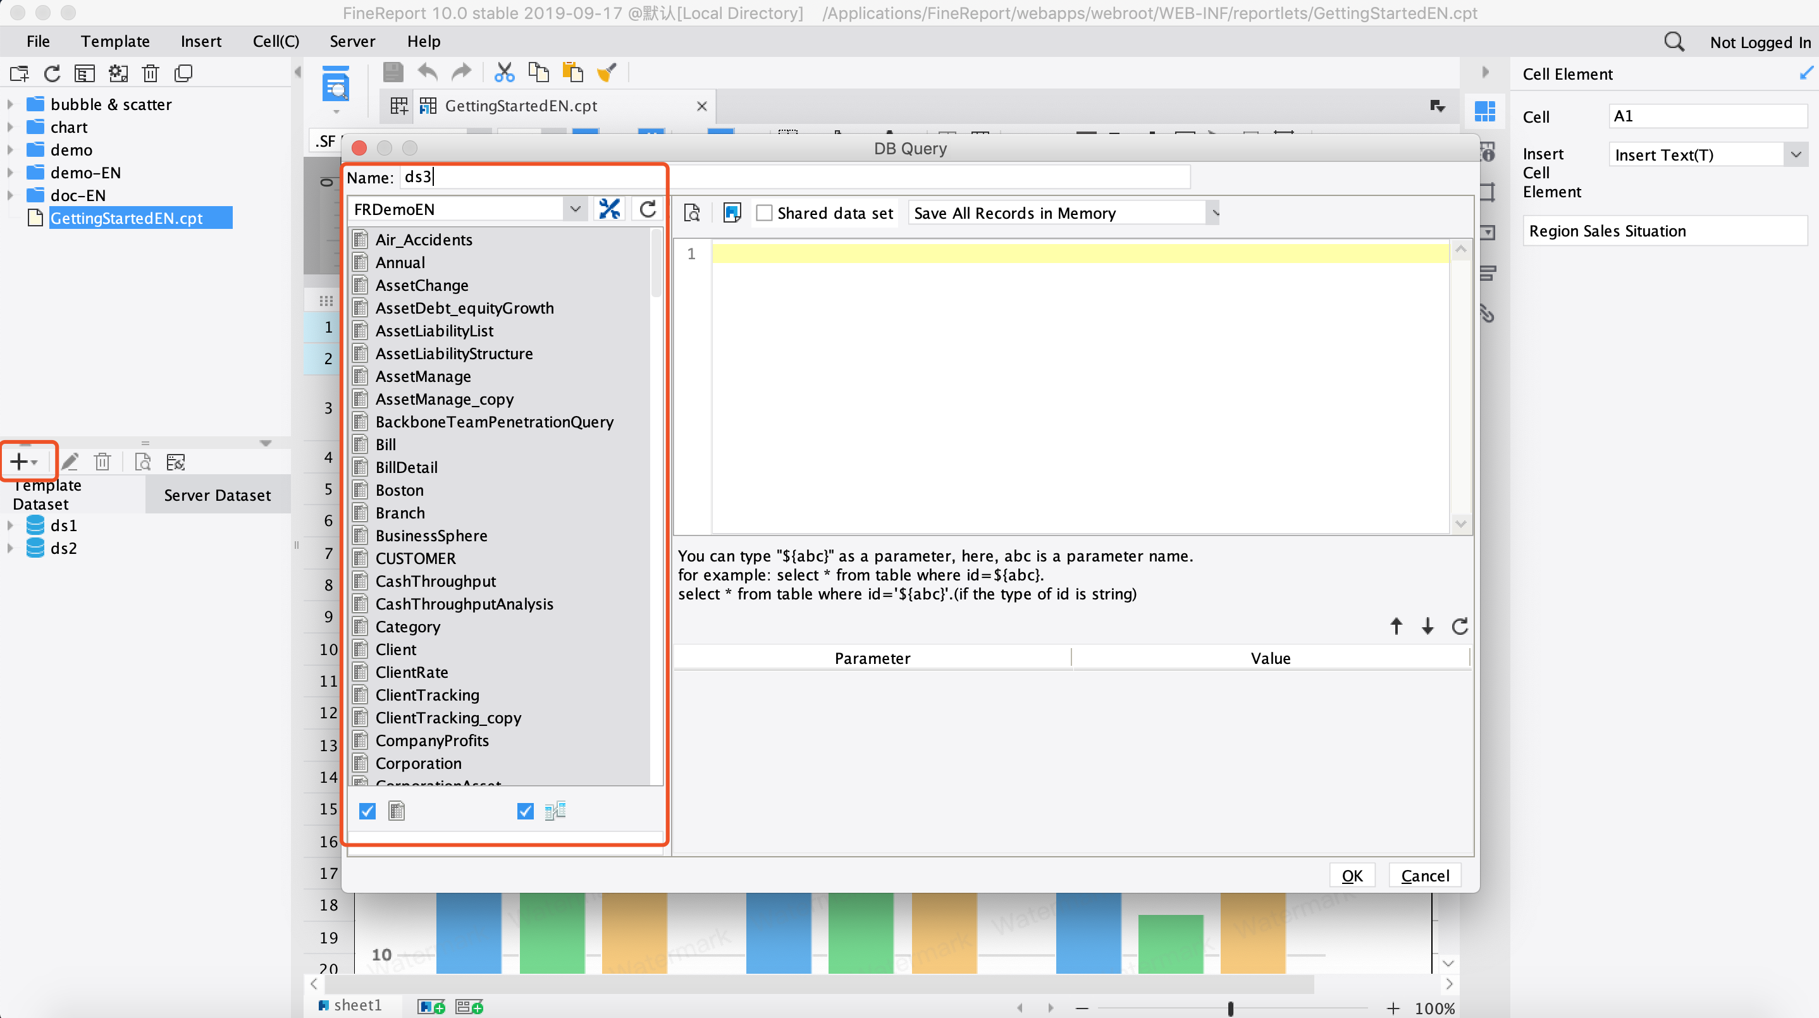This screenshot has width=1819, height=1018.
Task: Click the zoom slider handle
Action: pyautogui.click(x=1230, y=1008)
